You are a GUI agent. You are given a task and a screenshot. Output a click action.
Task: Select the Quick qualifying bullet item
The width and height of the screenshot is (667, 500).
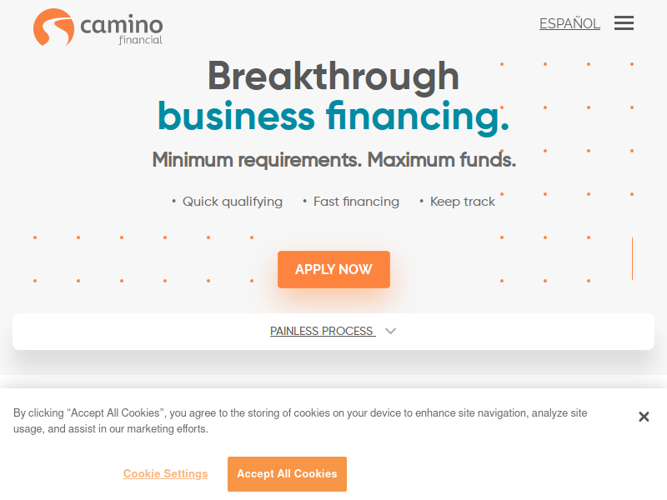click(x=233, y=202)
